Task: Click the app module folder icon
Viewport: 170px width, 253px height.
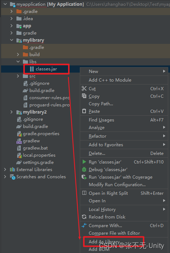Action: tap(19, 26)
